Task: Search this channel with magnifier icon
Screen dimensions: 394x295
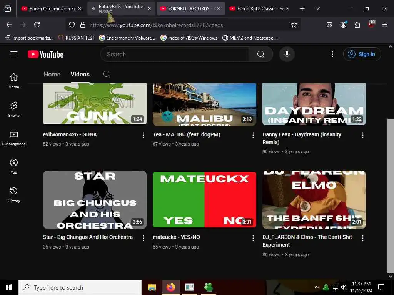Action: pyautogui.click(x=106, y=74)
